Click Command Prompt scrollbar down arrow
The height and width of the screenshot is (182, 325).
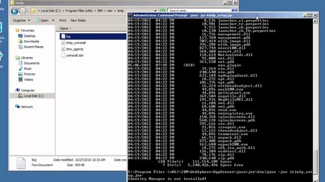[x=315, y=180]
